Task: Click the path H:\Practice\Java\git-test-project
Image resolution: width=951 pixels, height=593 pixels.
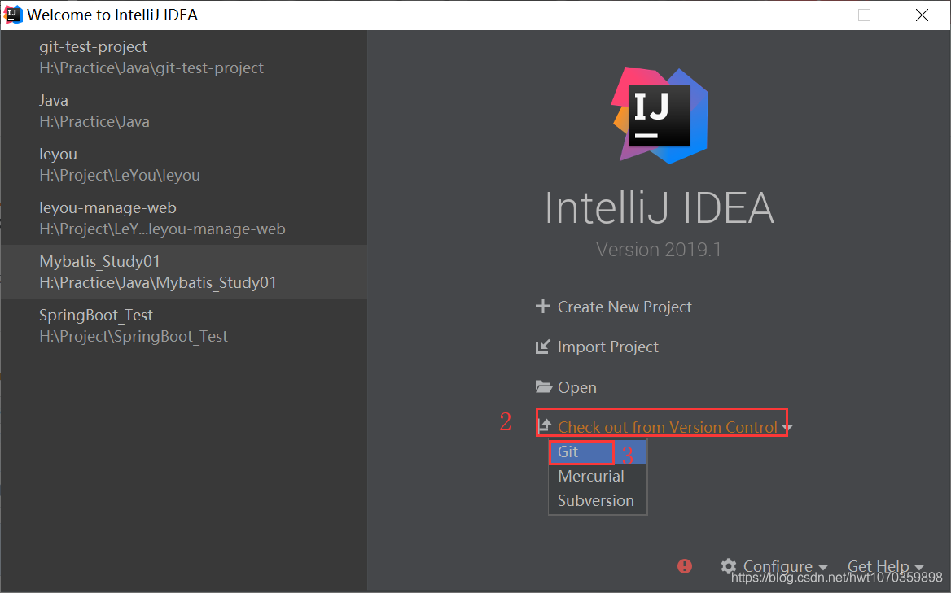Action: click(151, 68)
